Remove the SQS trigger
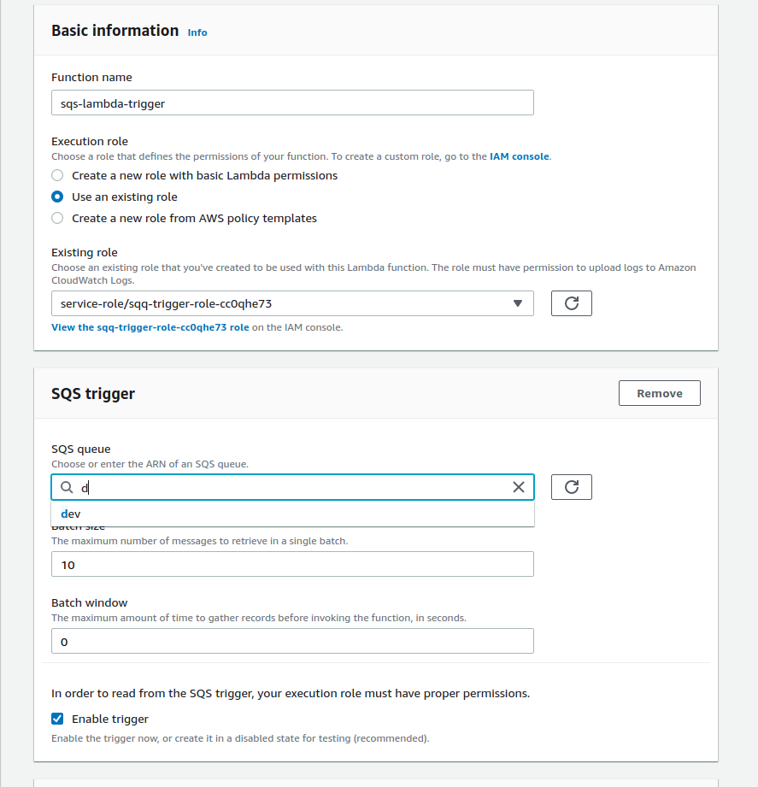 tap(659, 393)
